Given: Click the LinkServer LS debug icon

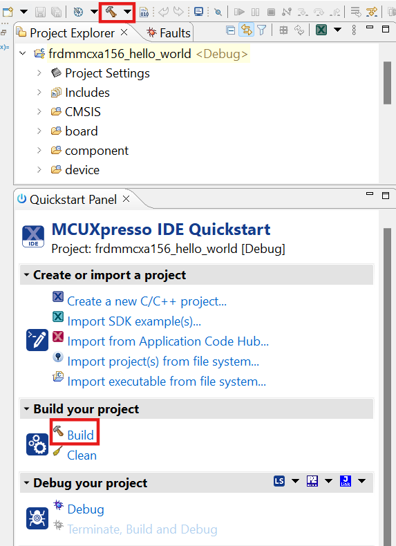Looking at the screenshot, I should [279, 481].
